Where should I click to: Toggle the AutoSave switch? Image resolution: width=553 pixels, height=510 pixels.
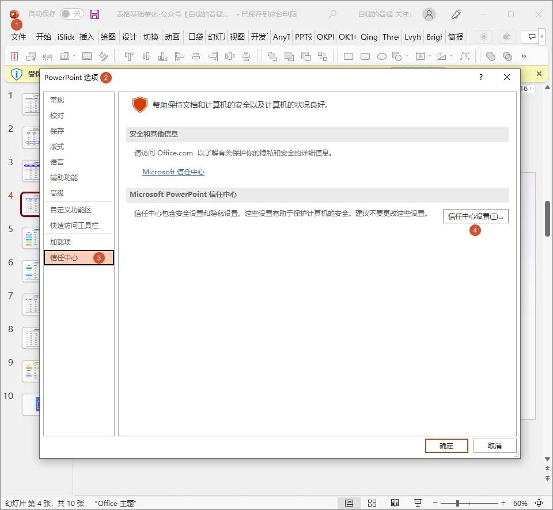[x=71, y=14]
